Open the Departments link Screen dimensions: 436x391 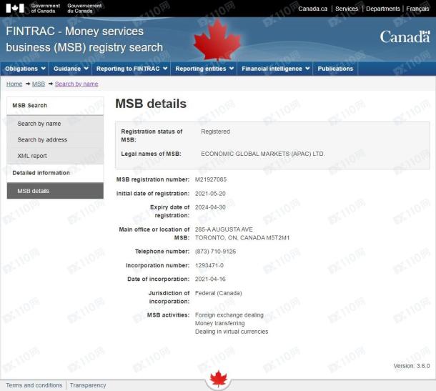click(x=383, y=9)
